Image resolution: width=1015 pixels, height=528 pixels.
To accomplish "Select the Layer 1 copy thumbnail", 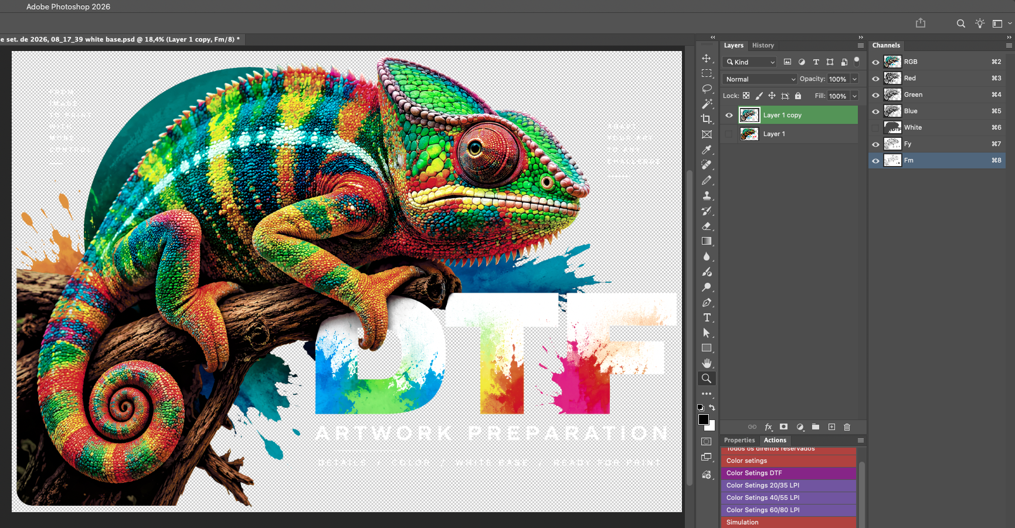I will (x=749, y=115).
